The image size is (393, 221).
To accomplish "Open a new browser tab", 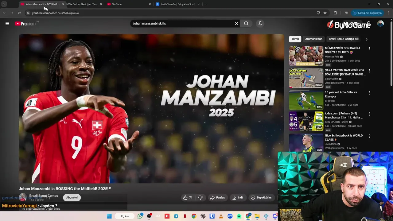I will [x=206, y=4].
